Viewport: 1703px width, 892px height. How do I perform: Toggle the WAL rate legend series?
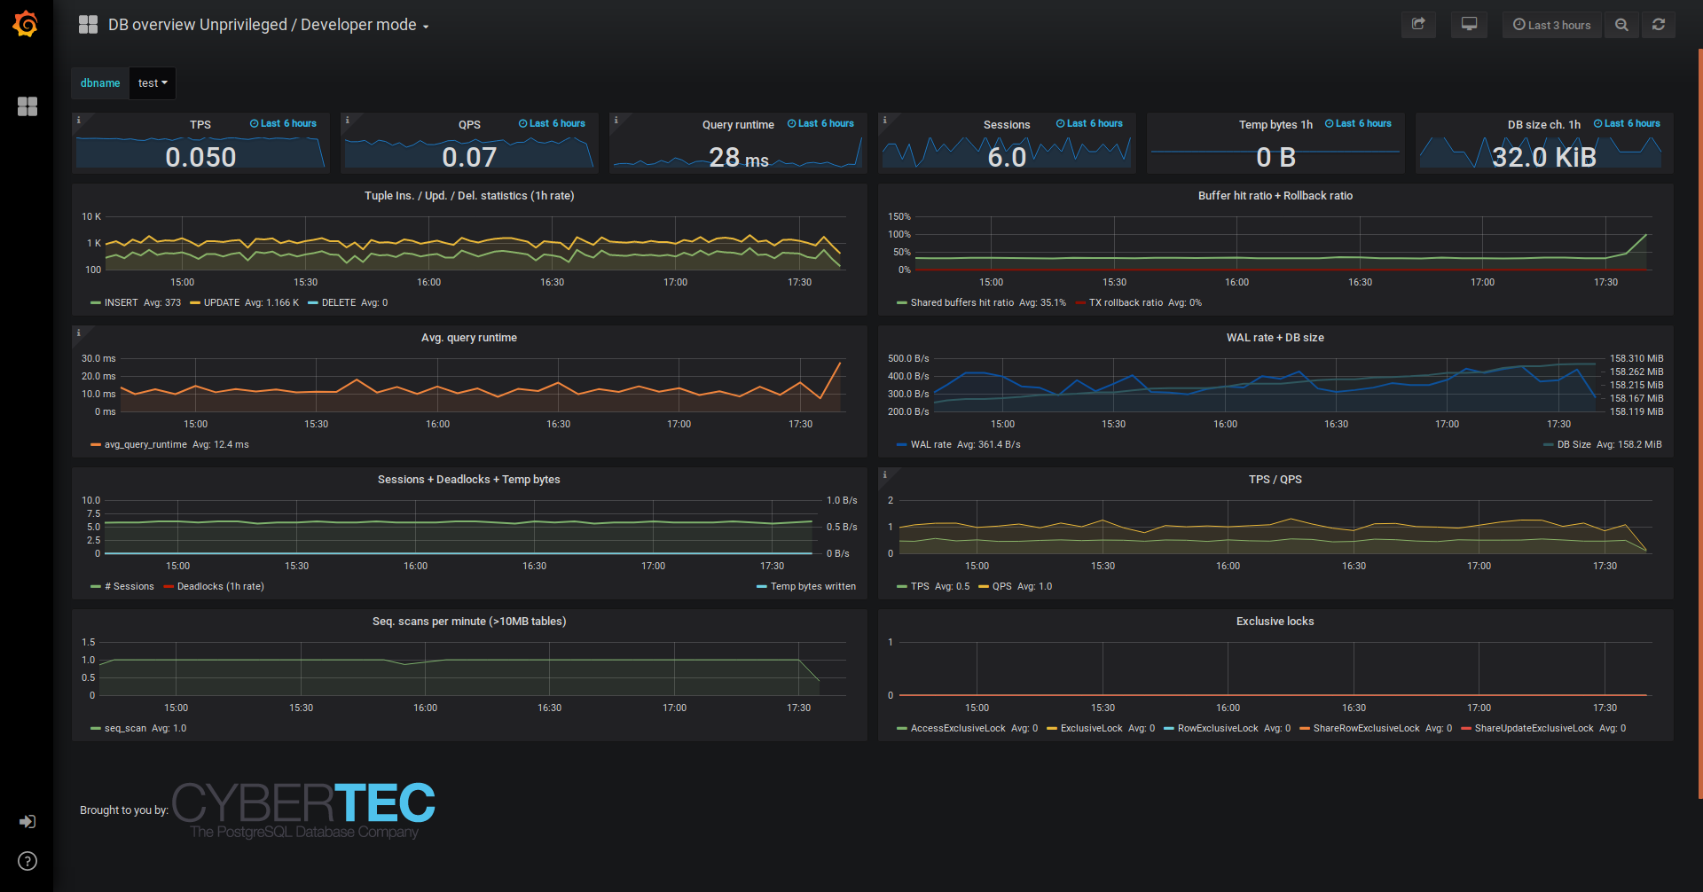coord(930,445)
